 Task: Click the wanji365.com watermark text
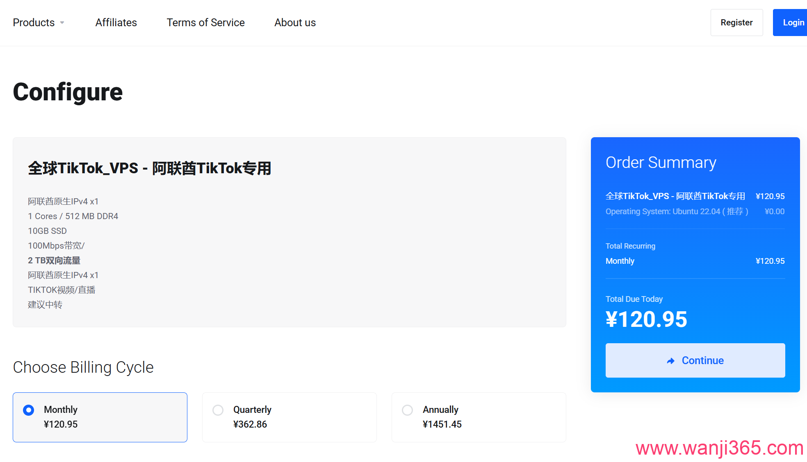719,448
